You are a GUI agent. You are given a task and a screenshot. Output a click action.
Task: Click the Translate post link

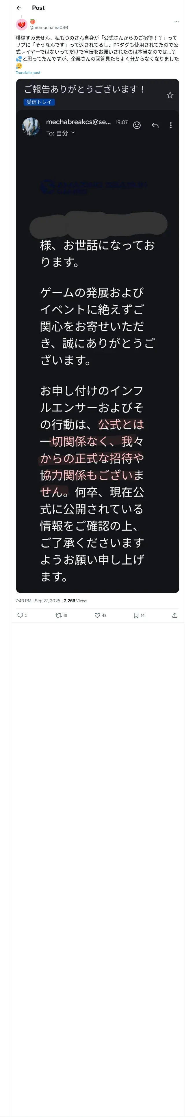[x=28, y=73]
